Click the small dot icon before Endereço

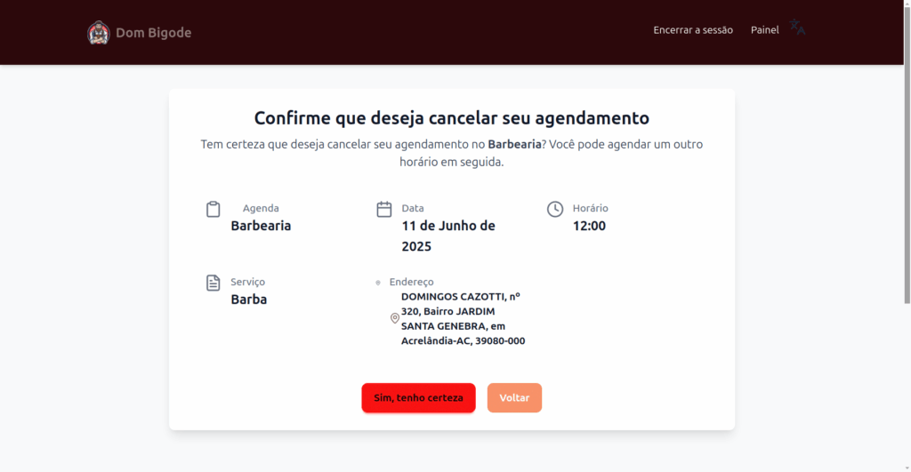coord(378,283)
